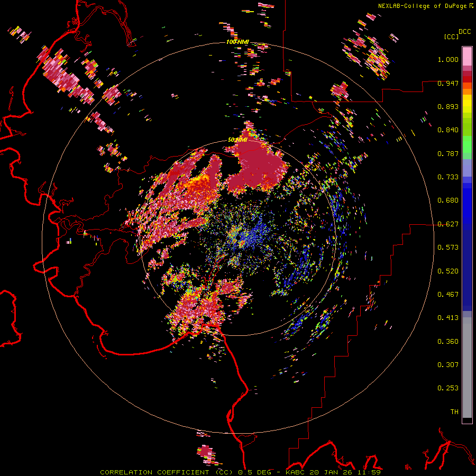Viewport: 476px width, 476px height.
Task: Click the 0.947 legend value
Action: (x=448, y=83)
